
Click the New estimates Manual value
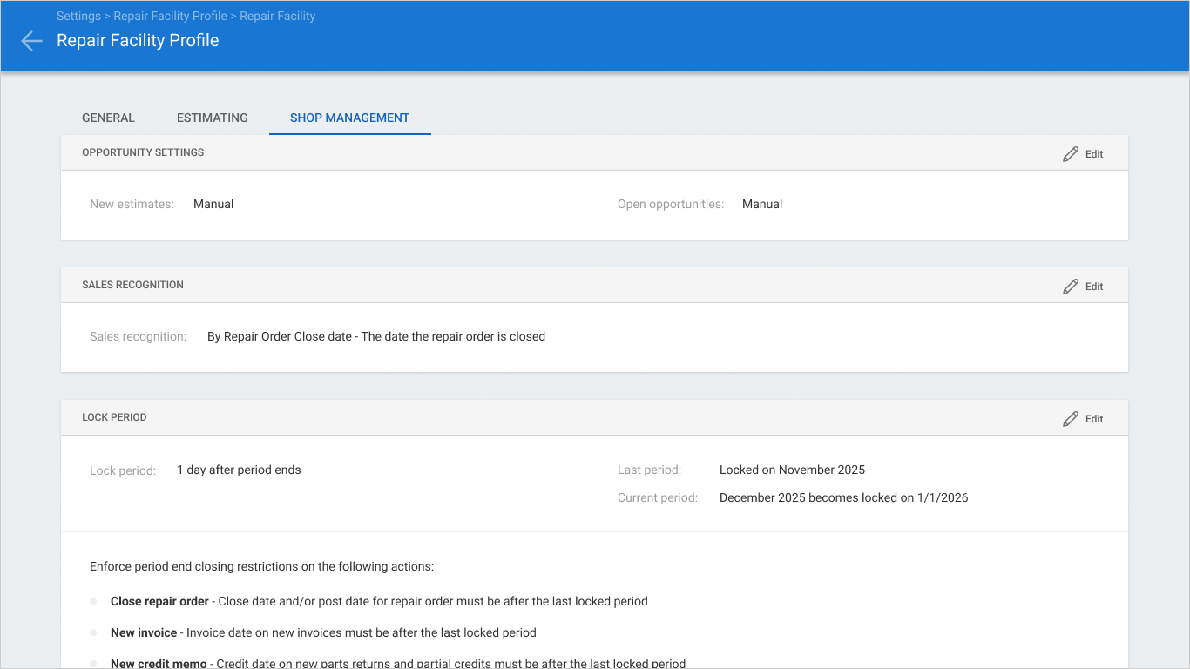[x=213, y=204]
